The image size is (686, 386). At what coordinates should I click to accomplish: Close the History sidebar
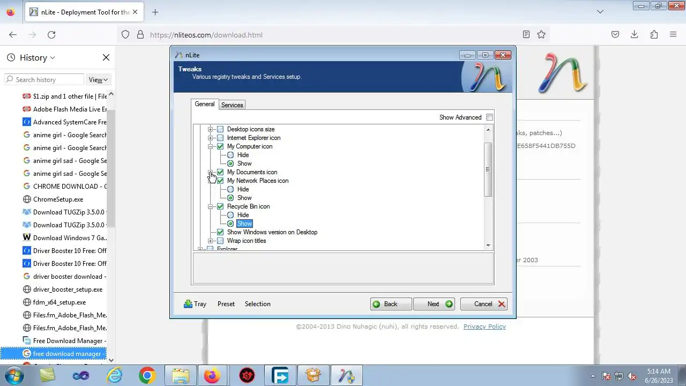[x=106, y=57]
